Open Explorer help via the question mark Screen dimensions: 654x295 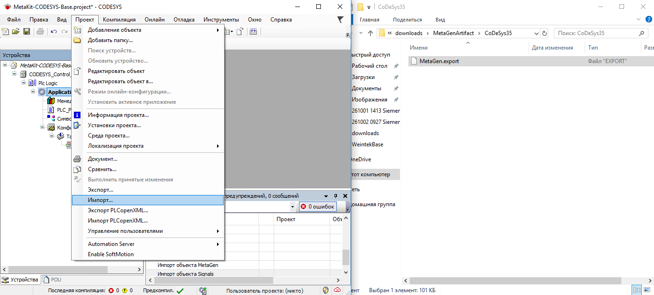pyautogui.click(x=649, y=19)
